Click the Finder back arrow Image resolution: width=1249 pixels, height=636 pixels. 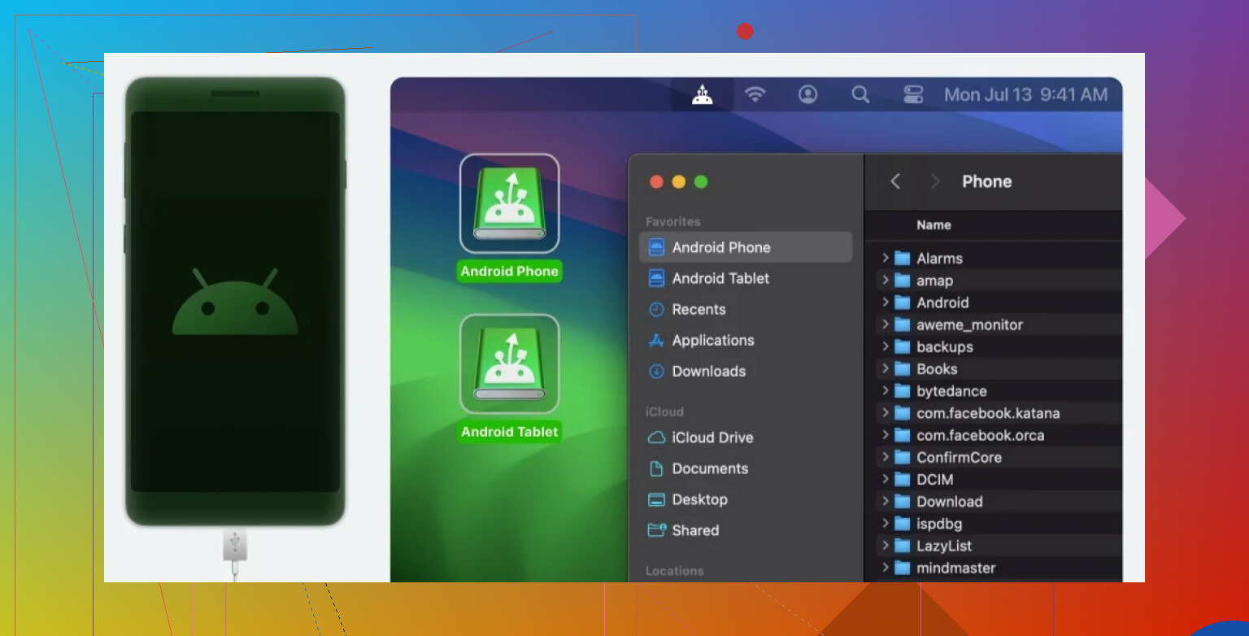895,181
